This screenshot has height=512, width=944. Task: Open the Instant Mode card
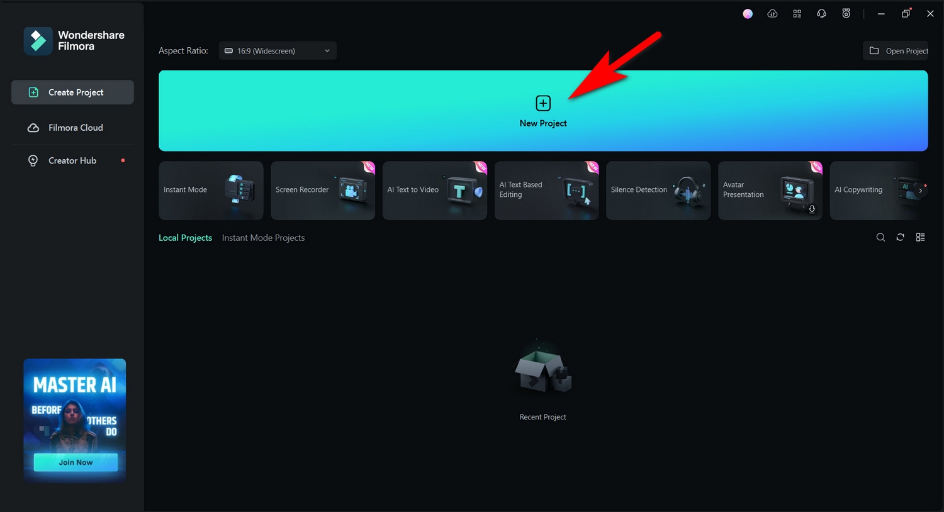(x=211, y=191)
